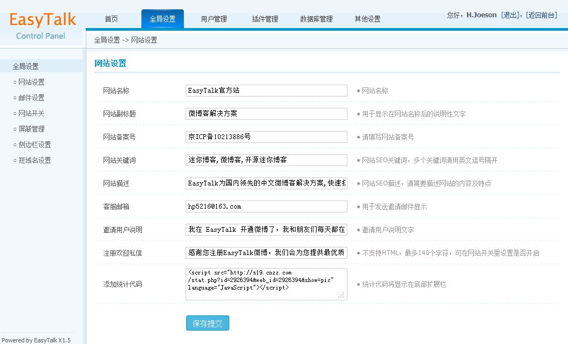Click the 保存提交 button
This screenshot has width=568, height=344.
click(x=208, y=324)
